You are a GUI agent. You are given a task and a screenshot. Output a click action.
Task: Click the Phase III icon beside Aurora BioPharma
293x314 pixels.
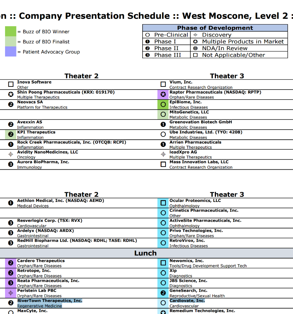10,165
